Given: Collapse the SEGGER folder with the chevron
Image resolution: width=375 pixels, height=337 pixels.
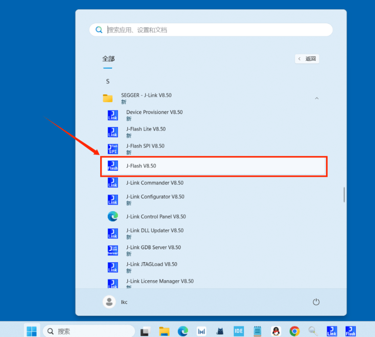Looking at the screenshot, I should 317,98.
